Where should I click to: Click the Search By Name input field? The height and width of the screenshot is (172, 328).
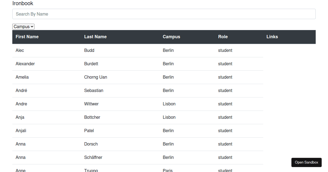coord(164,14)
